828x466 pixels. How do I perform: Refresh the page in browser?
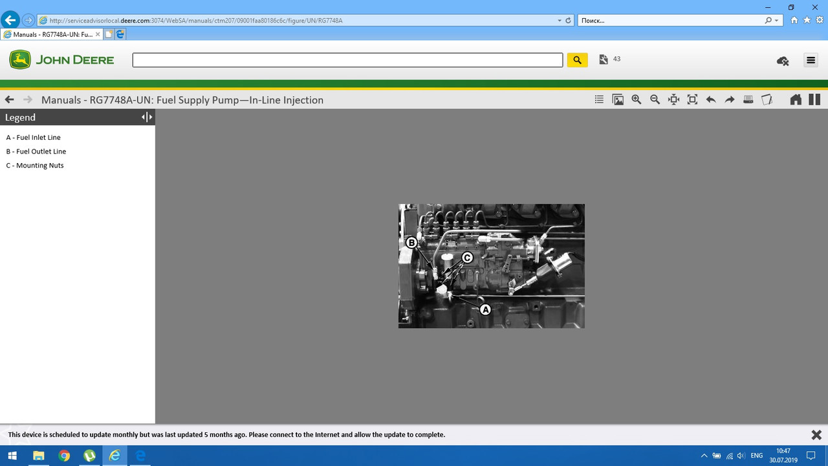(569, 21)
